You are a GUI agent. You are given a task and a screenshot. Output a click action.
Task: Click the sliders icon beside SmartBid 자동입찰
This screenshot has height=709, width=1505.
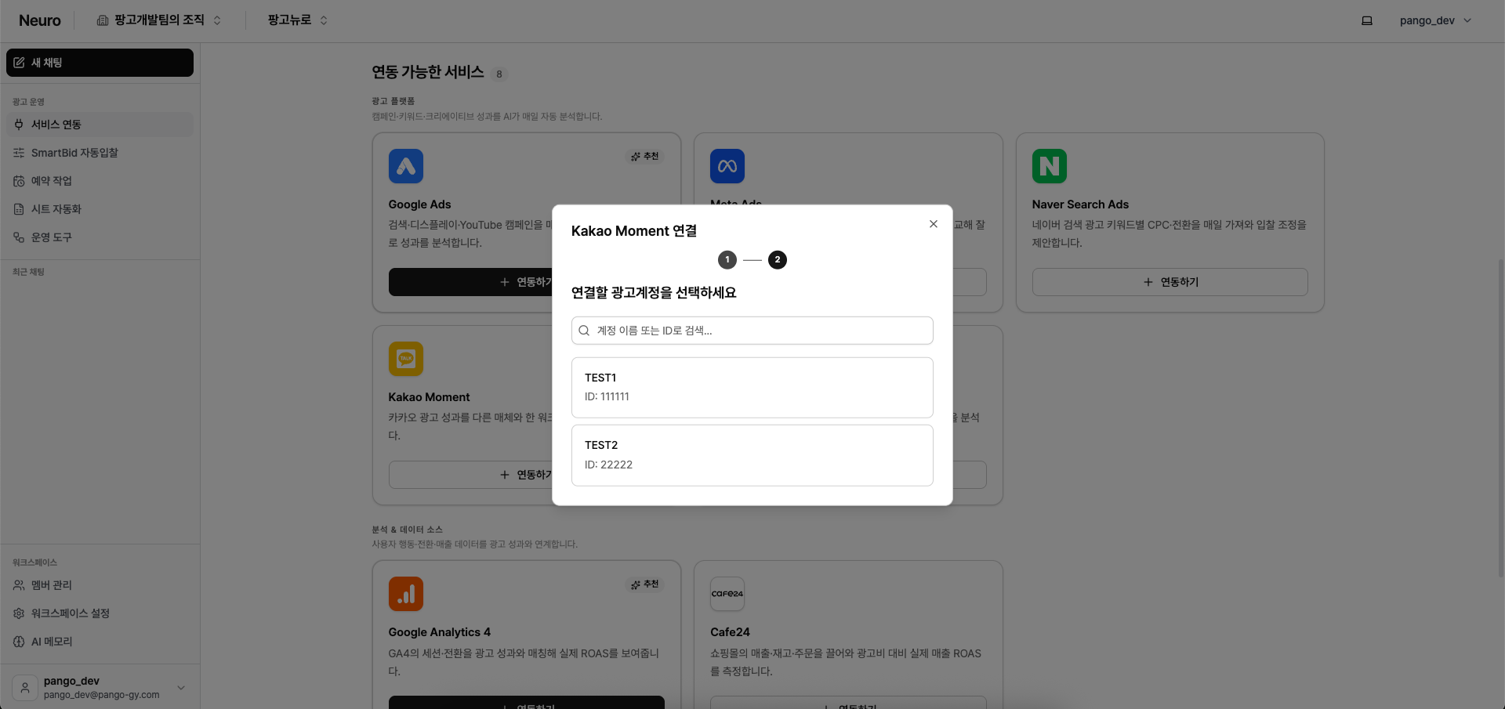(x=19, y=153)
